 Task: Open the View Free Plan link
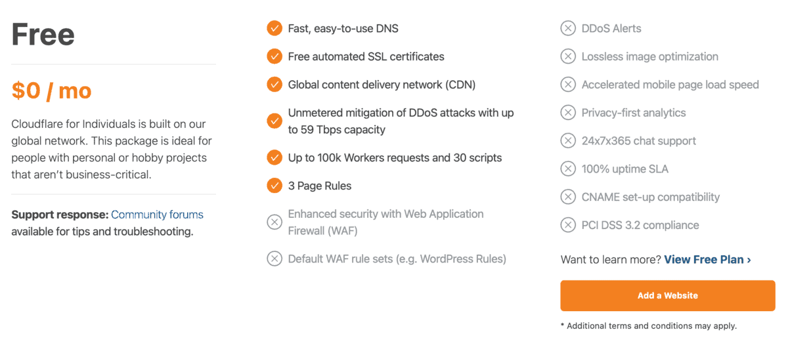click(x=707, y=259)
